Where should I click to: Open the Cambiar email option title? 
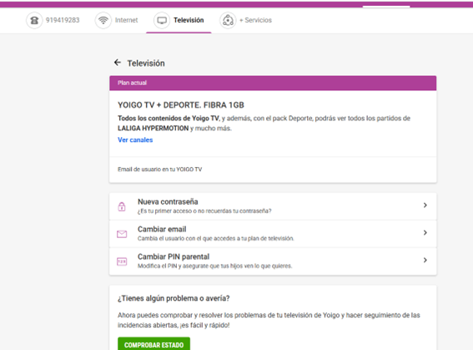tap(162, 229)
